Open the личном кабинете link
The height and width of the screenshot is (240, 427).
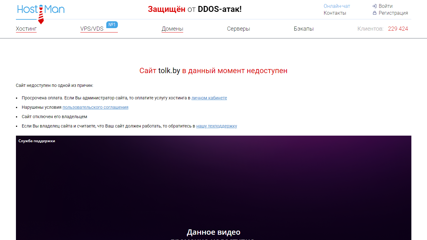(209, 98)
